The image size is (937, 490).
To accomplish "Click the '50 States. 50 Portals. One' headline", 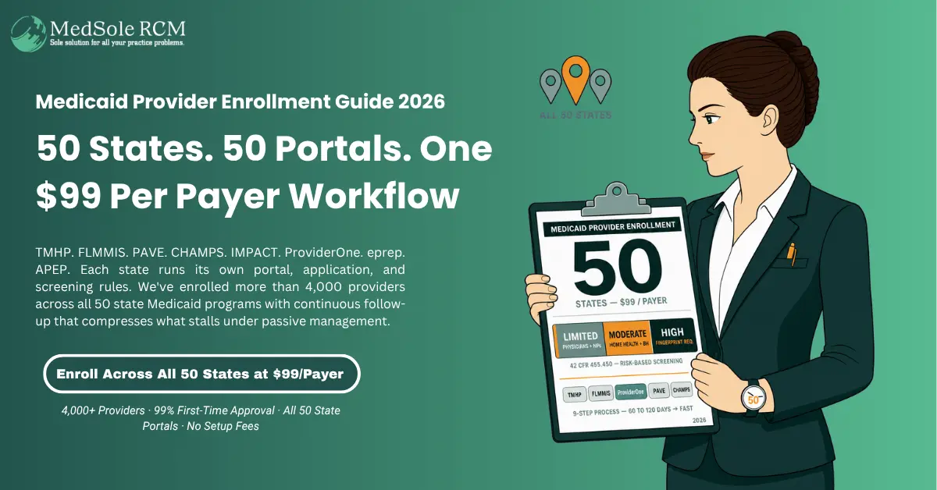I will click(x=265, y=150).
